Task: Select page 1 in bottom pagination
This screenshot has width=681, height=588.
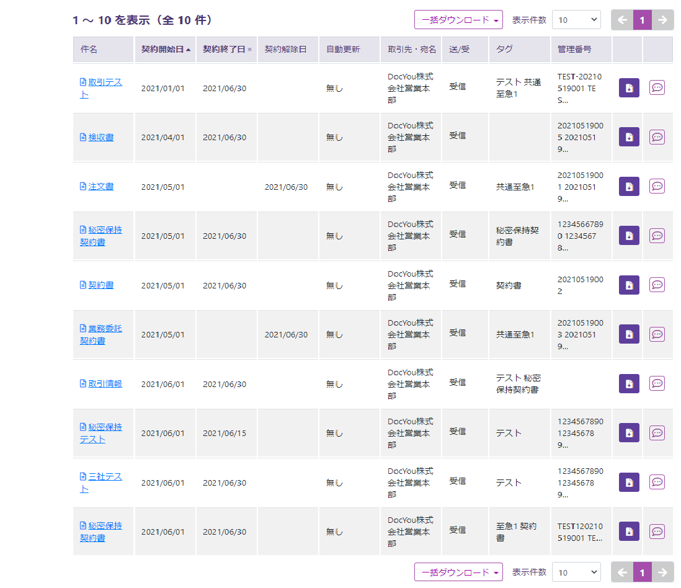Action: [x=642, y=572]
